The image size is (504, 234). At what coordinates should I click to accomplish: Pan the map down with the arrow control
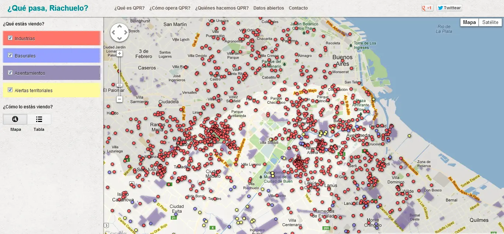pyautogui.click(x=120, y=38)
